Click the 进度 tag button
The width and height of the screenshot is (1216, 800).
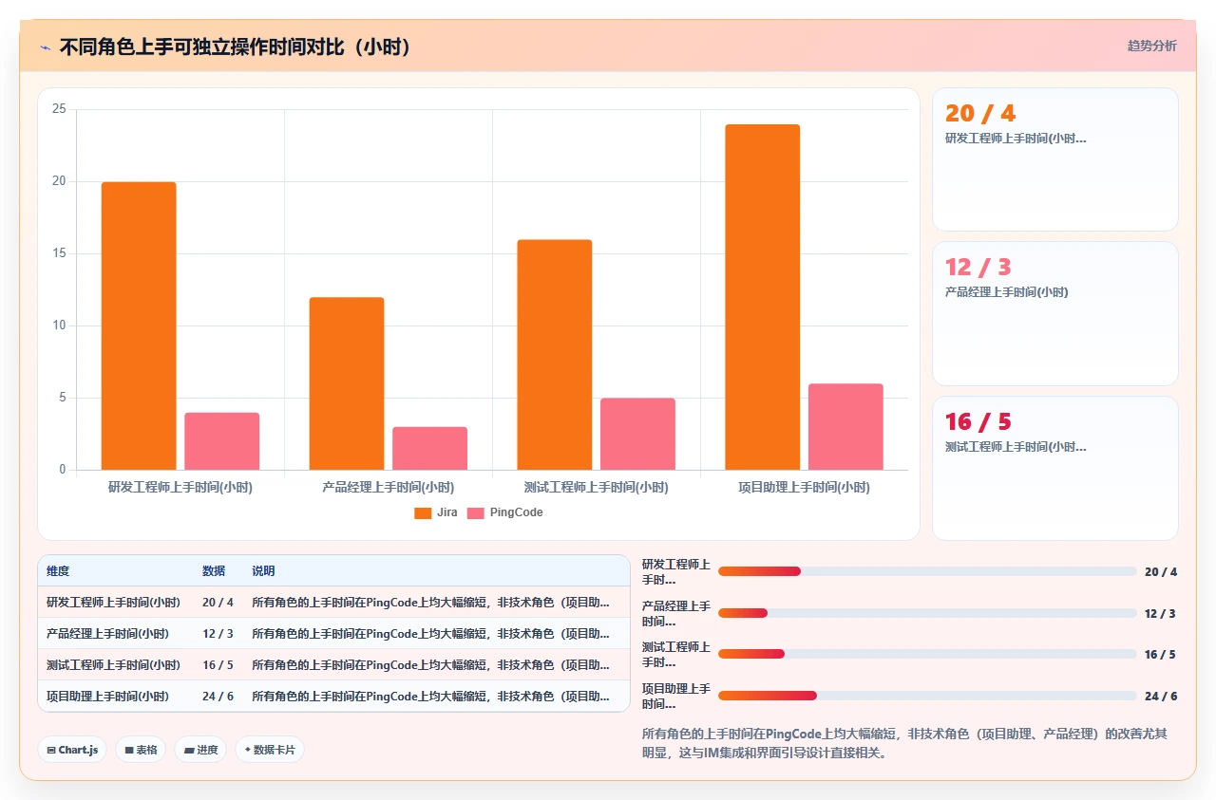pyautogui.click(x=200, y=750)
